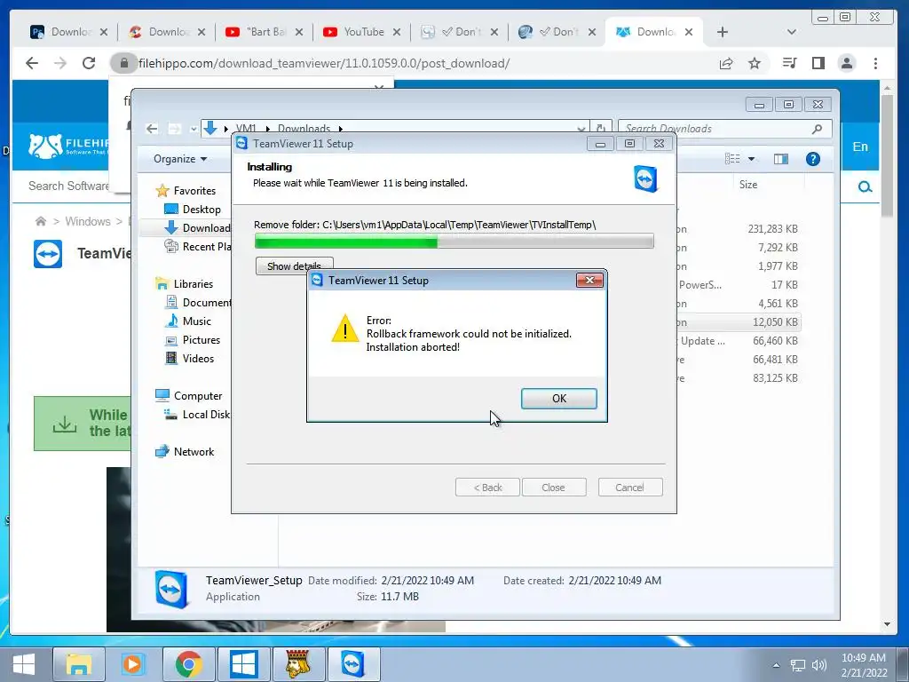Click Explorer back arrow
The width and height of the screenshot is (909, 682).
tap(152, 128)
